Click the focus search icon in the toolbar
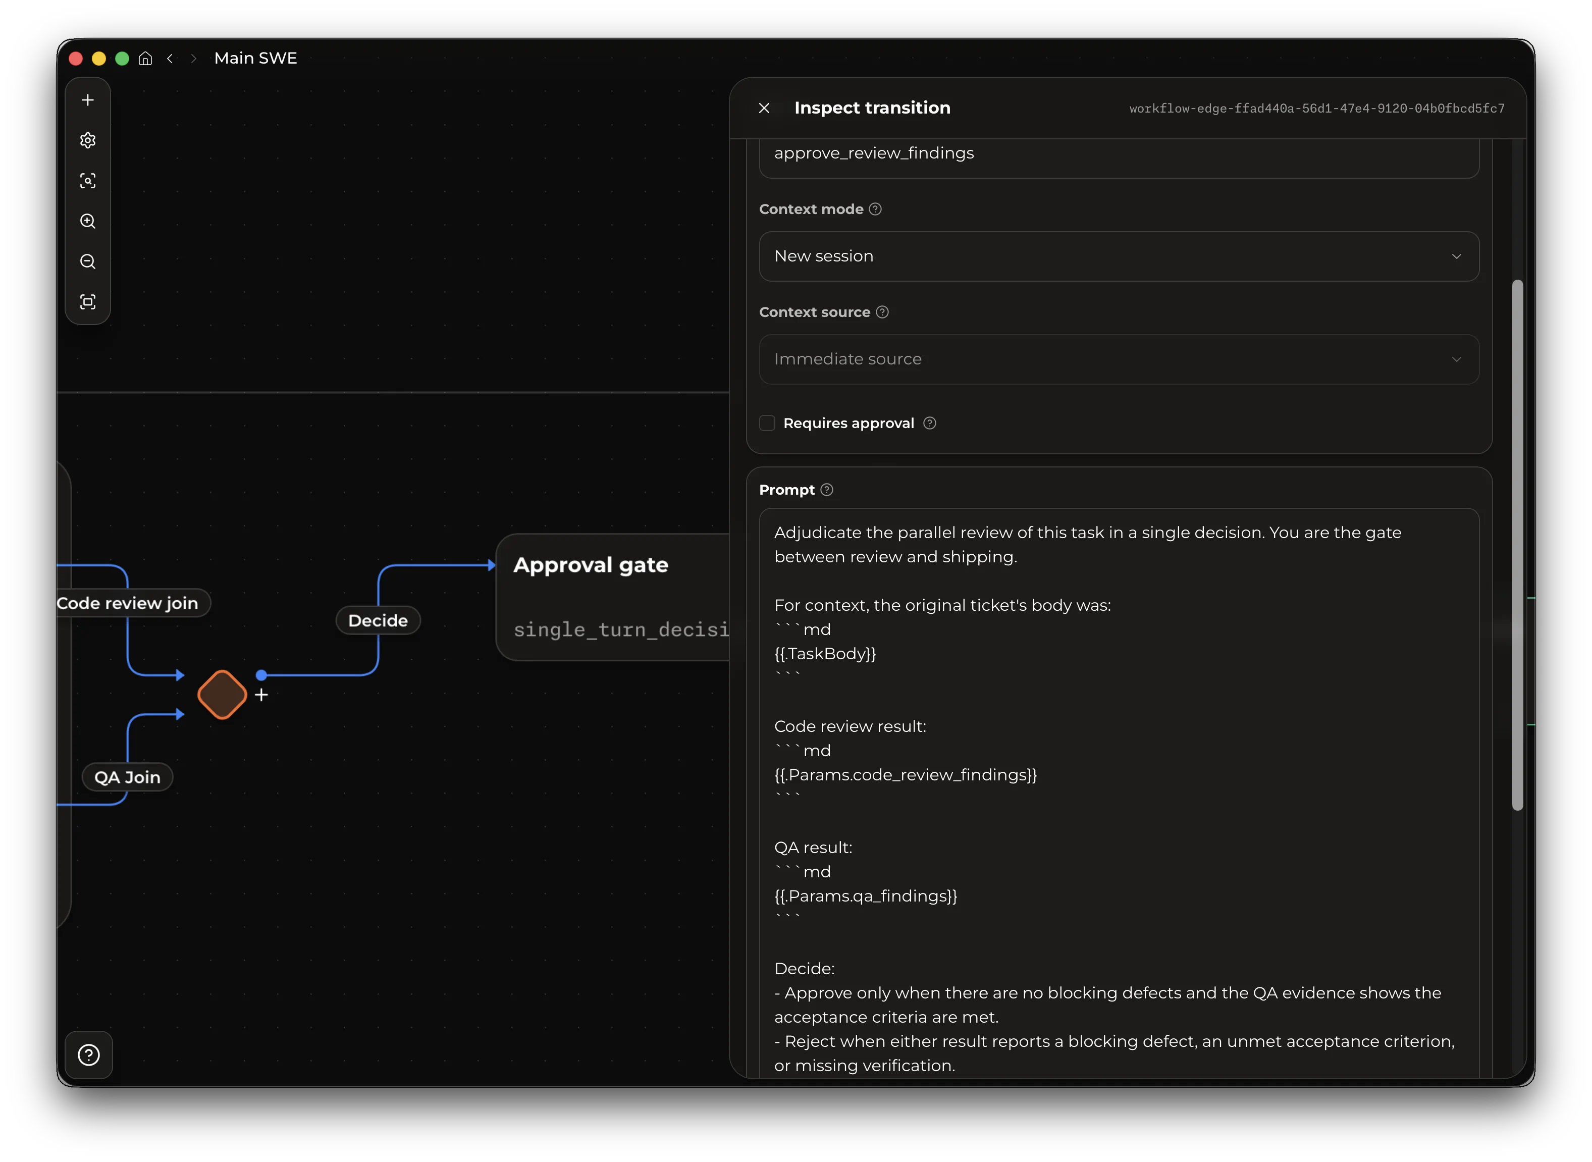 (x=88, y=181)
